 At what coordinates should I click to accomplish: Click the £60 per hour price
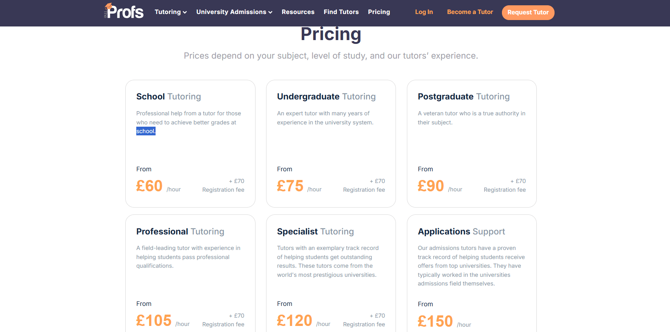(149, 186)
